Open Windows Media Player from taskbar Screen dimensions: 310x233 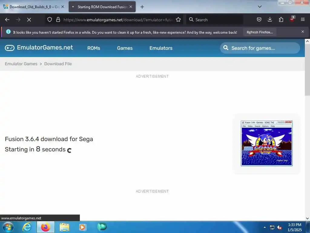pos(83,227)
